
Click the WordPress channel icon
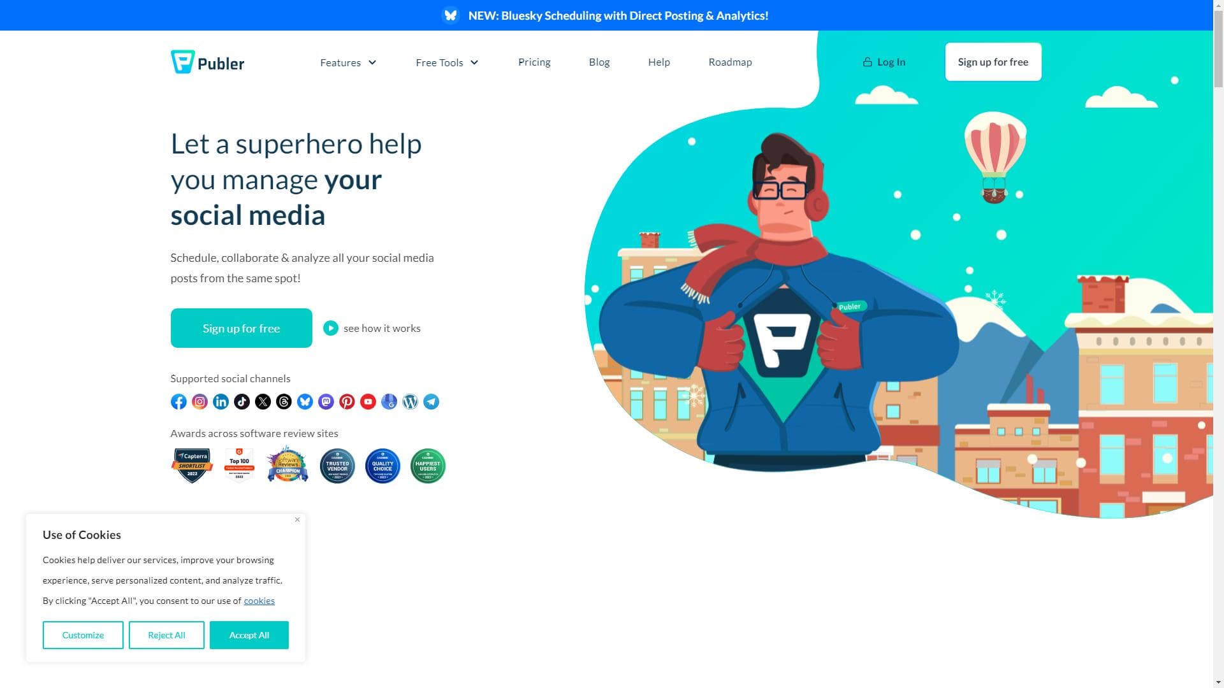(x=410, y=401)
